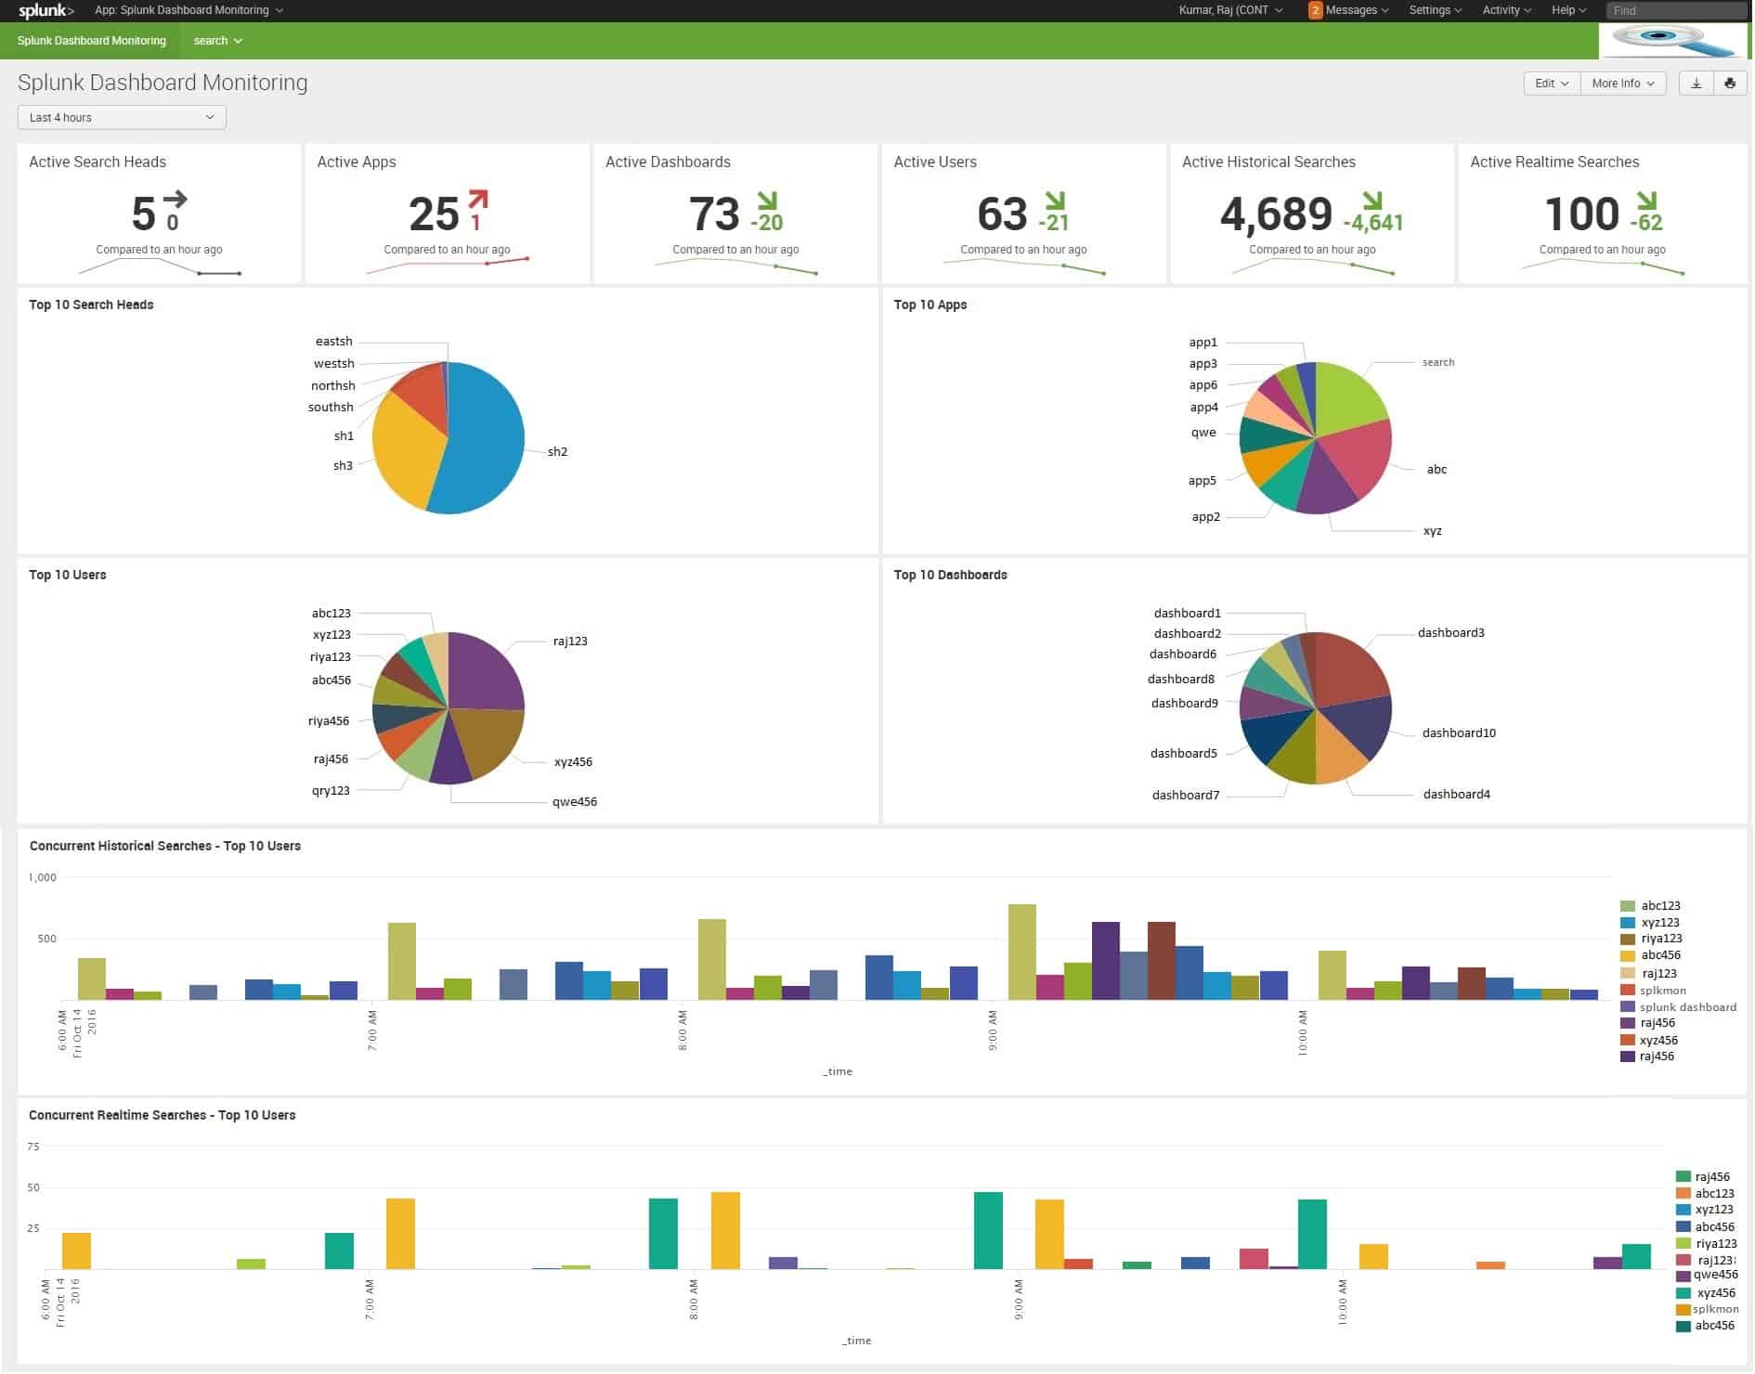Select xyz456 swatch in realtime legend

[x=1684, y=1294]
